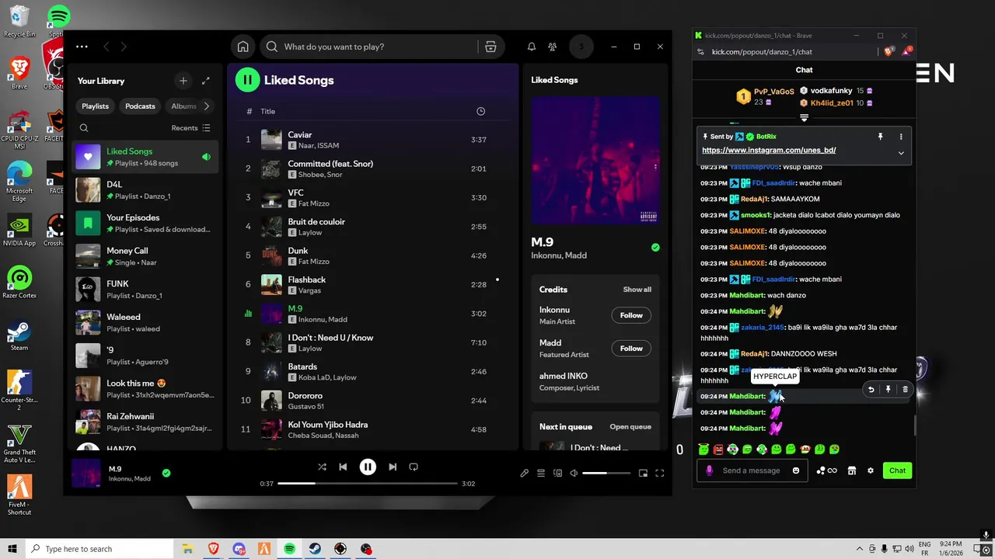Search within Your Library using the magnifier

84,128
